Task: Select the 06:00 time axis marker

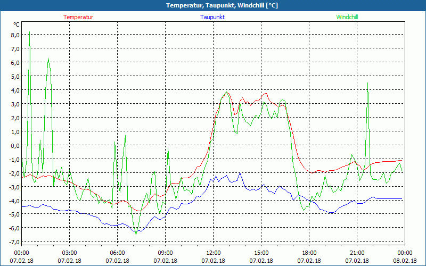Action: (x=118, y=253)
